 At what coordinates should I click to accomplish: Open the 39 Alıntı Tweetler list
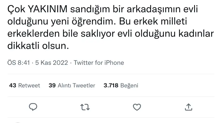72,85
